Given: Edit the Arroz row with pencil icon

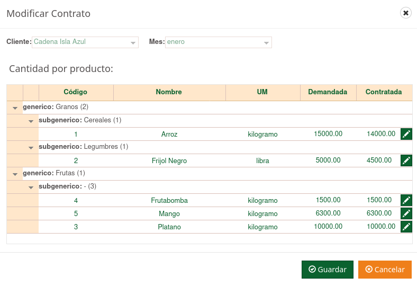Looking at the screenshot, I should click(406, 134).
